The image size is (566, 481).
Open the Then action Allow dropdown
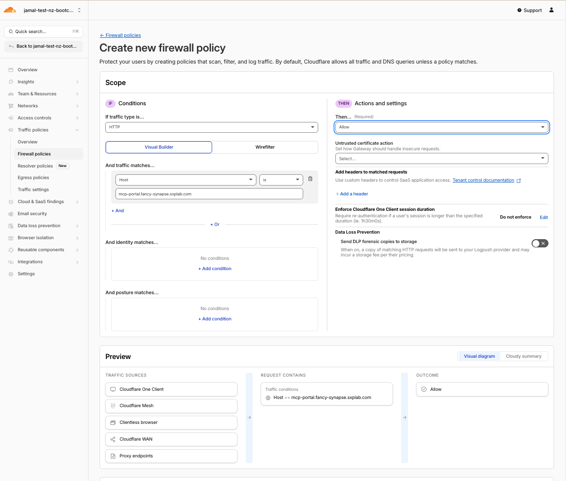(x=441, y=127)
